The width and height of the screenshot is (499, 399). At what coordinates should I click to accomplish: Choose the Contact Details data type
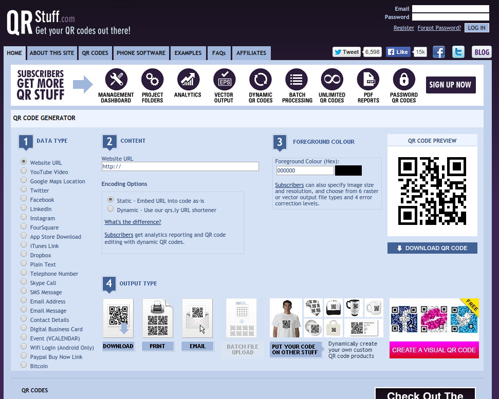[24, 318]
